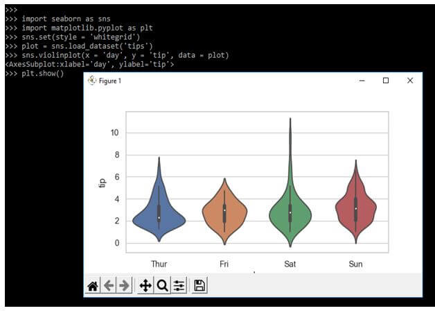This screenshot has width=435, height=313.
Task: Click the Home reset view icon
Action: coord(93,285)
